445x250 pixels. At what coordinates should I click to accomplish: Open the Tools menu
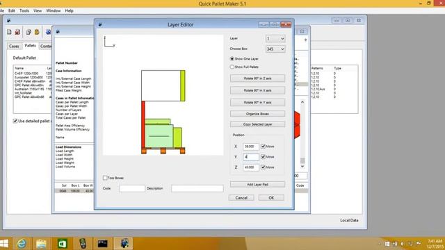coord(24,11)
